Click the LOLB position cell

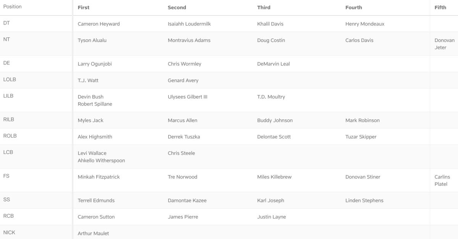coord(10,80)
